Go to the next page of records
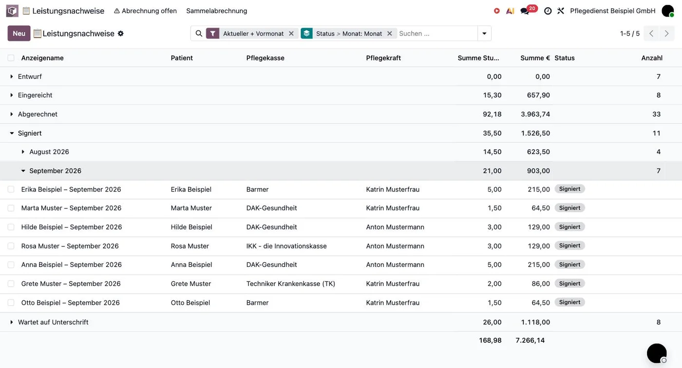Viewport: 682px width, 368px height. [667, 34]
